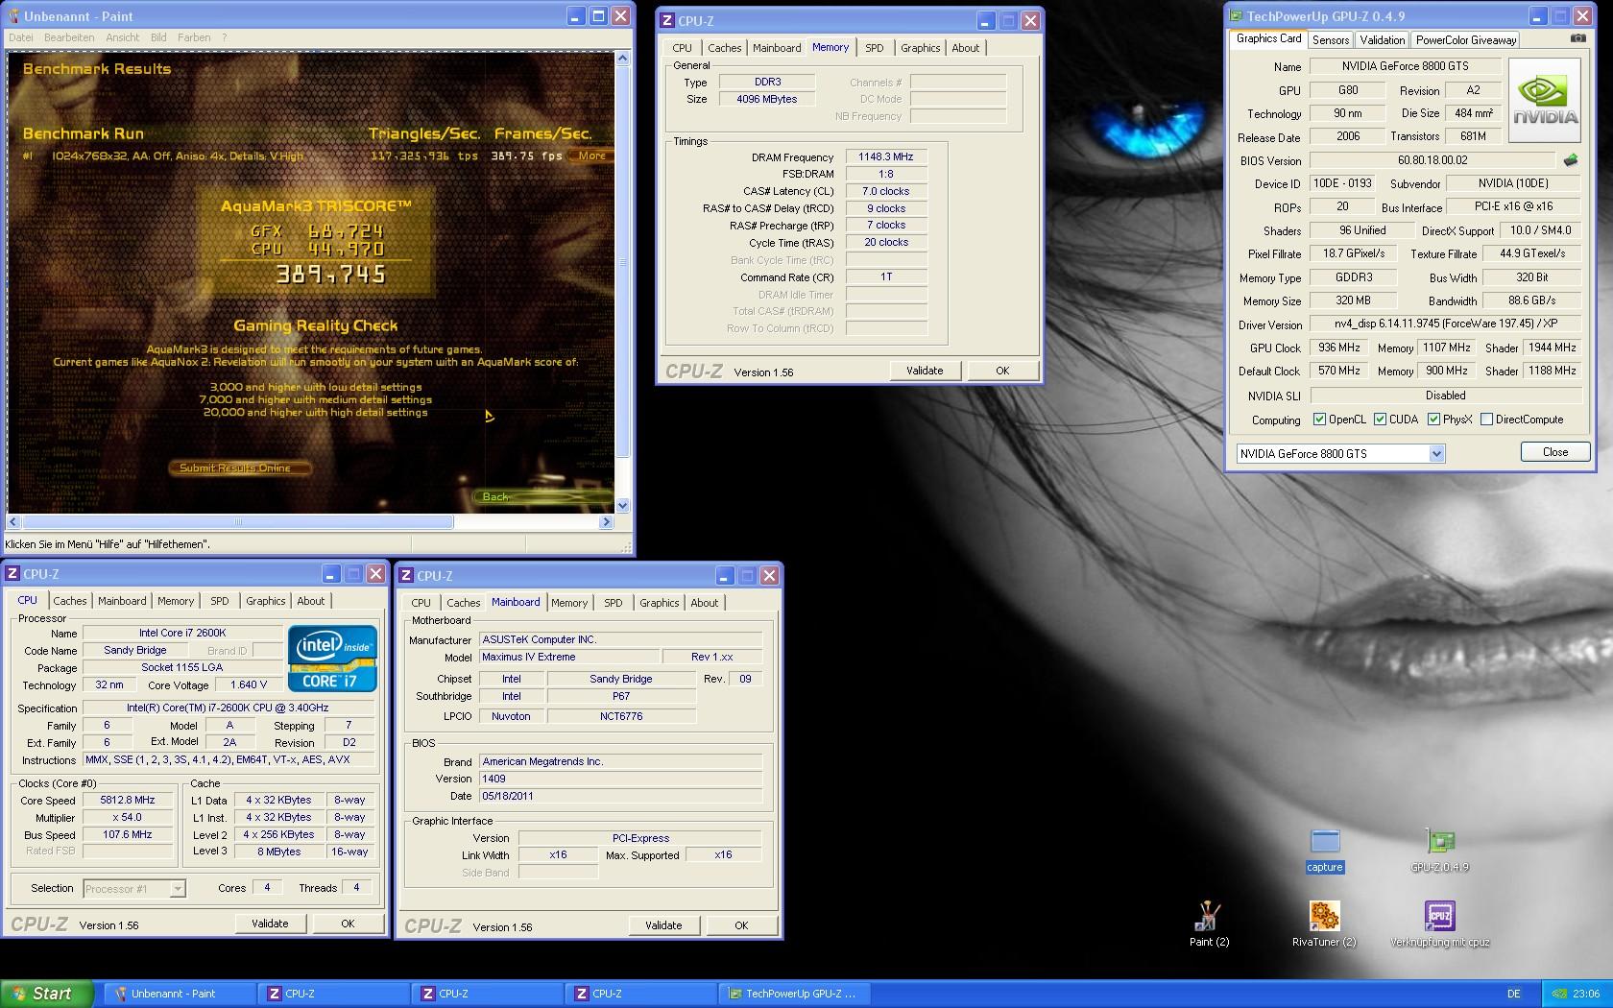Open the Farben menu in Paint
Viewport: 1613px width, 1008px height.
click(194, 37)
